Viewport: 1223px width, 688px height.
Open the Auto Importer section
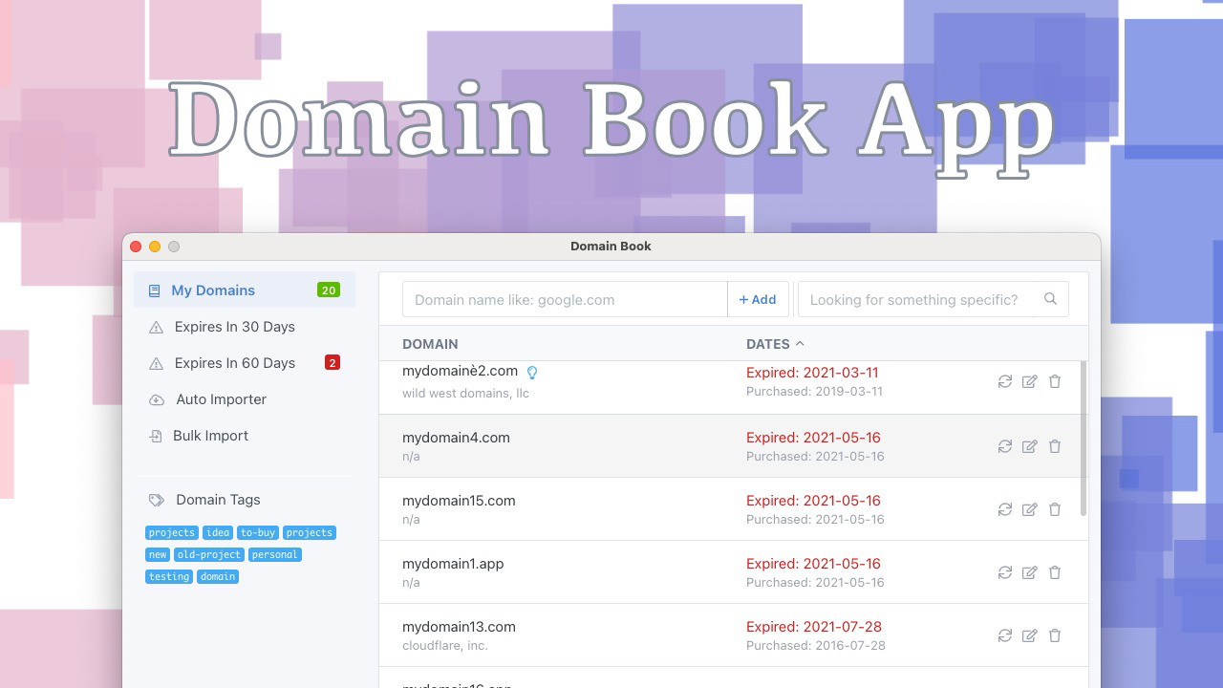point(245,399)
